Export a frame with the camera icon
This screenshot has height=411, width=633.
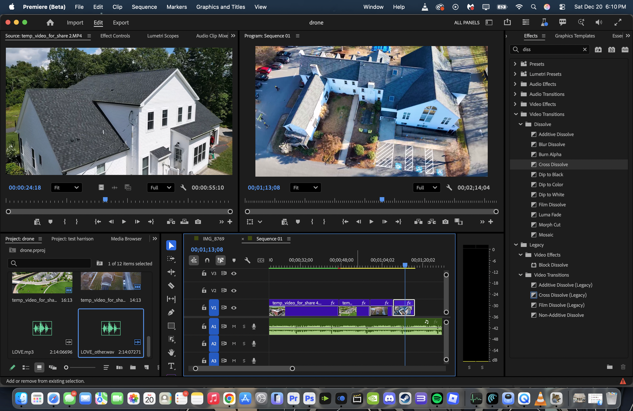pos(445,222)
